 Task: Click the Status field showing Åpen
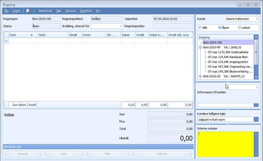pyautogui.click(x=46, y=26)
